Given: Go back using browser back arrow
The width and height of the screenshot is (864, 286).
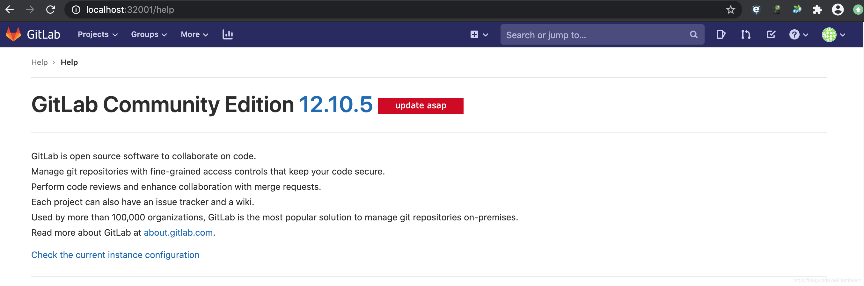Looking at the screenshot, I should [10, 10].
